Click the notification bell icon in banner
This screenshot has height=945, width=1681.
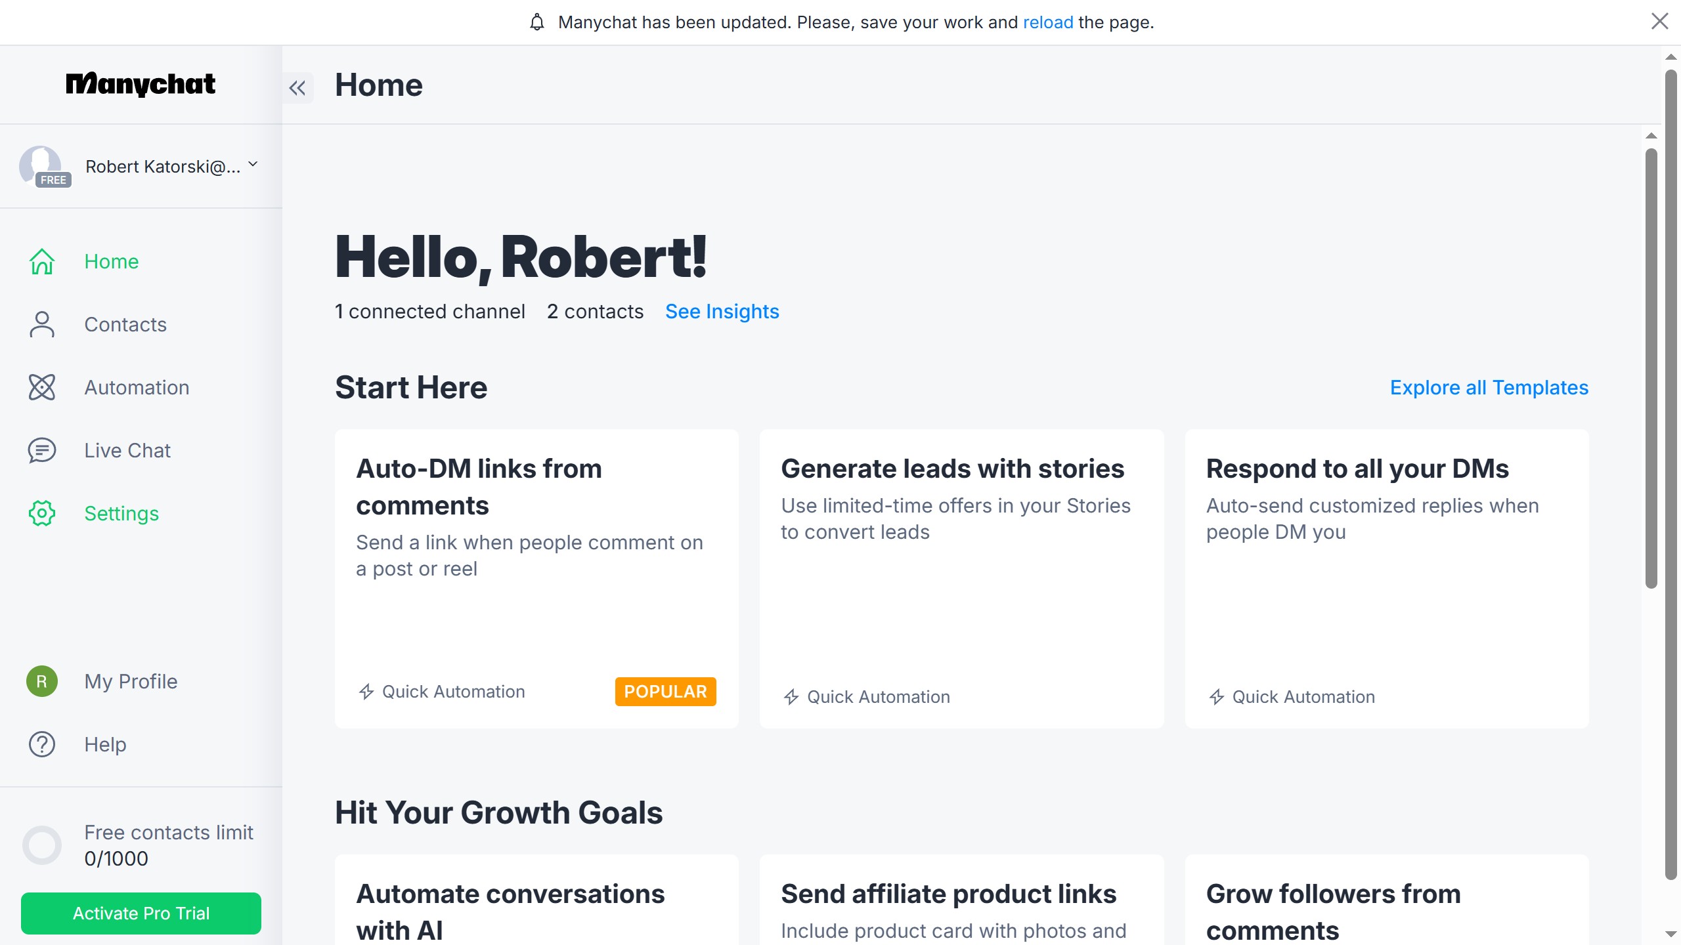click(537, 22)
